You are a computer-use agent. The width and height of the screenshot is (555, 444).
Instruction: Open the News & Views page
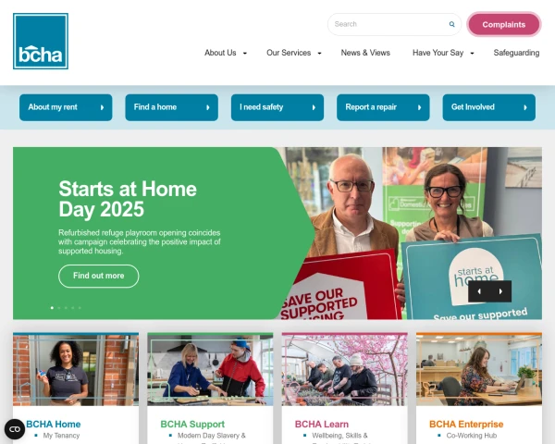365,53
